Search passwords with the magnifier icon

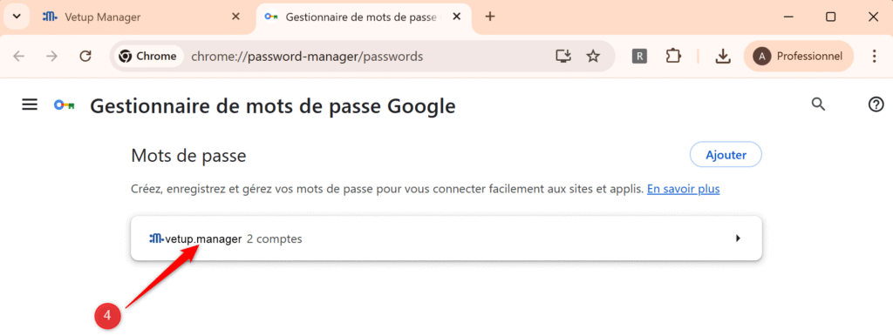pyautogui.click(x=818, y=104)
